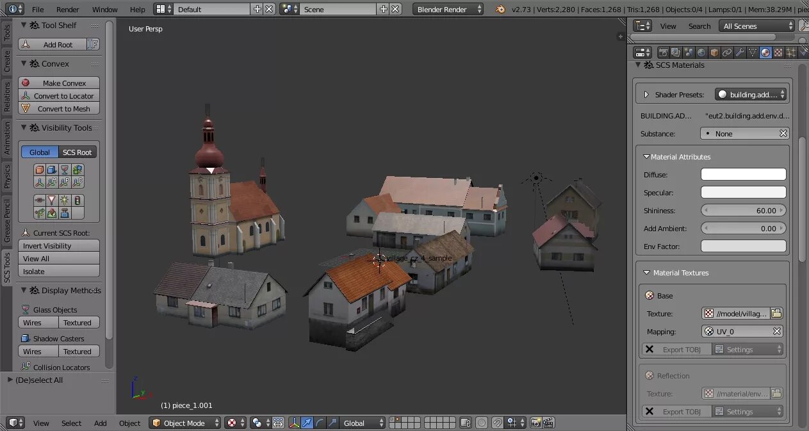Open the Modifiers wrench tab
The width and height of the screenshot is (809, 431).
click(x=740, y=53)
